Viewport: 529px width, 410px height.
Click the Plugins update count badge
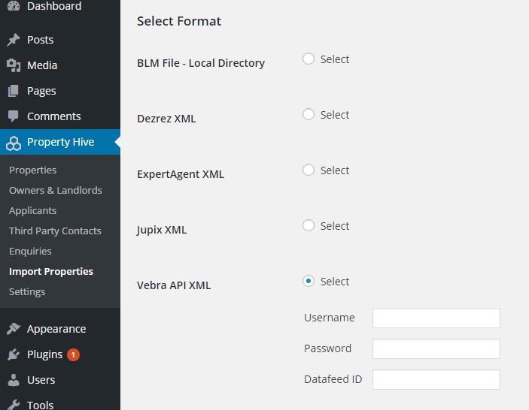pos(73,354)
